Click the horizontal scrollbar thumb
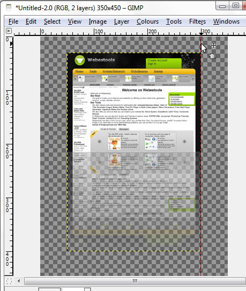 (135, 281)
